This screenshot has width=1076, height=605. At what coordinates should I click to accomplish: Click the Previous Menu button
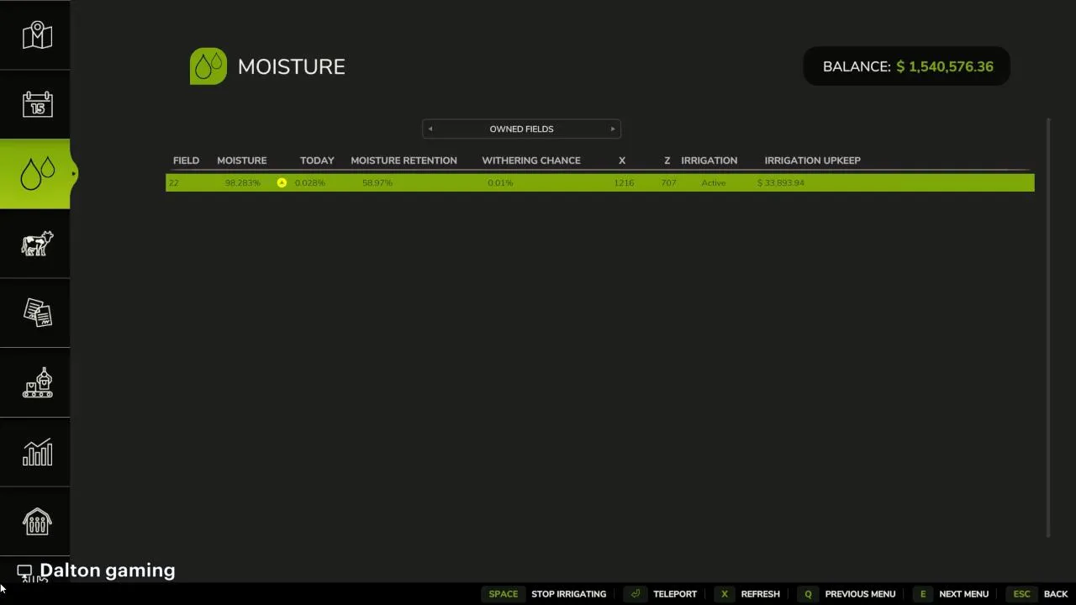860,594
